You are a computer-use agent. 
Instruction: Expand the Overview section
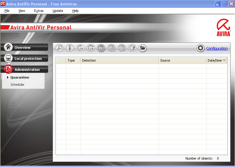coord(24,47)
